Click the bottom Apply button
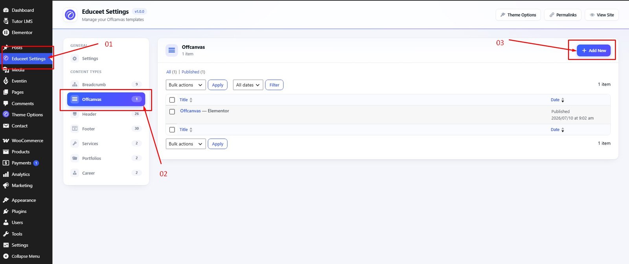 point(218,144)
